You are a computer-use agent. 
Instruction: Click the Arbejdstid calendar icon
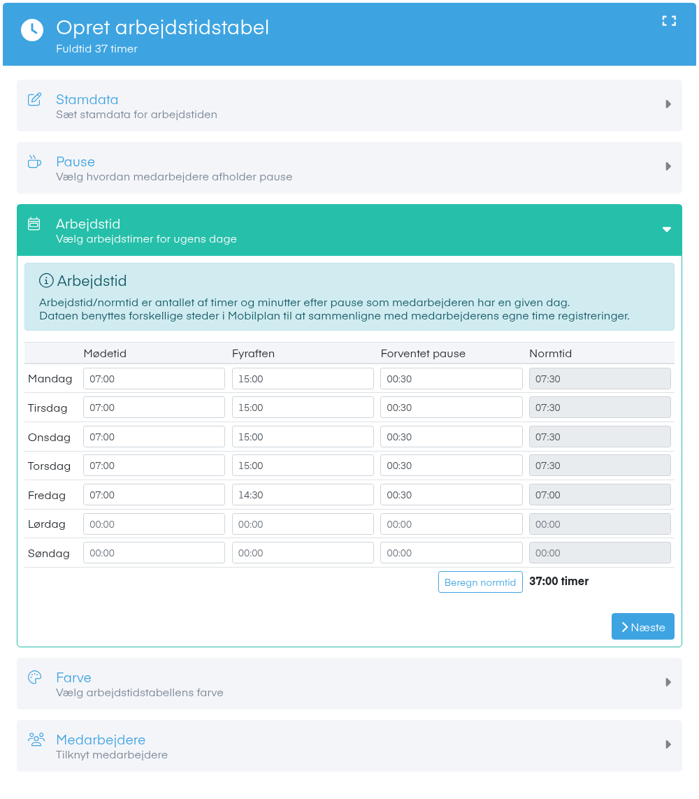point(34,224)
